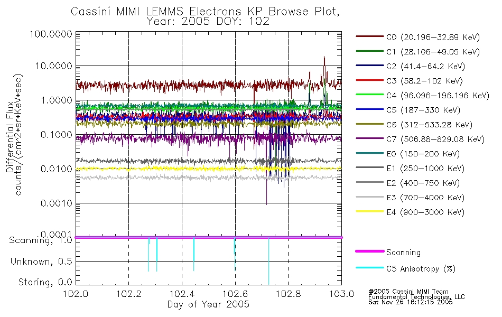The image size is (502, 317).
Task: Click the '0.0100' y-axis tick label
Action: pos(57,169)
